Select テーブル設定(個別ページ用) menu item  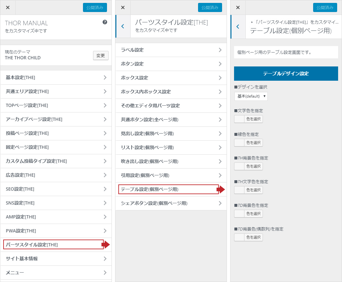pos(169,189)
